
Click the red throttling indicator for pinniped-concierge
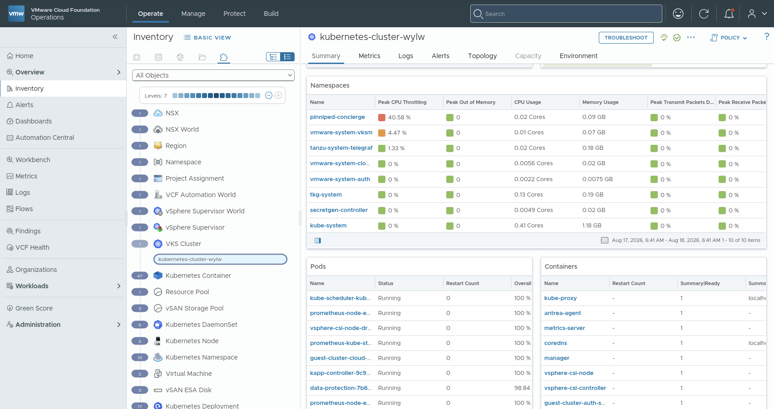tap(382, 118)
